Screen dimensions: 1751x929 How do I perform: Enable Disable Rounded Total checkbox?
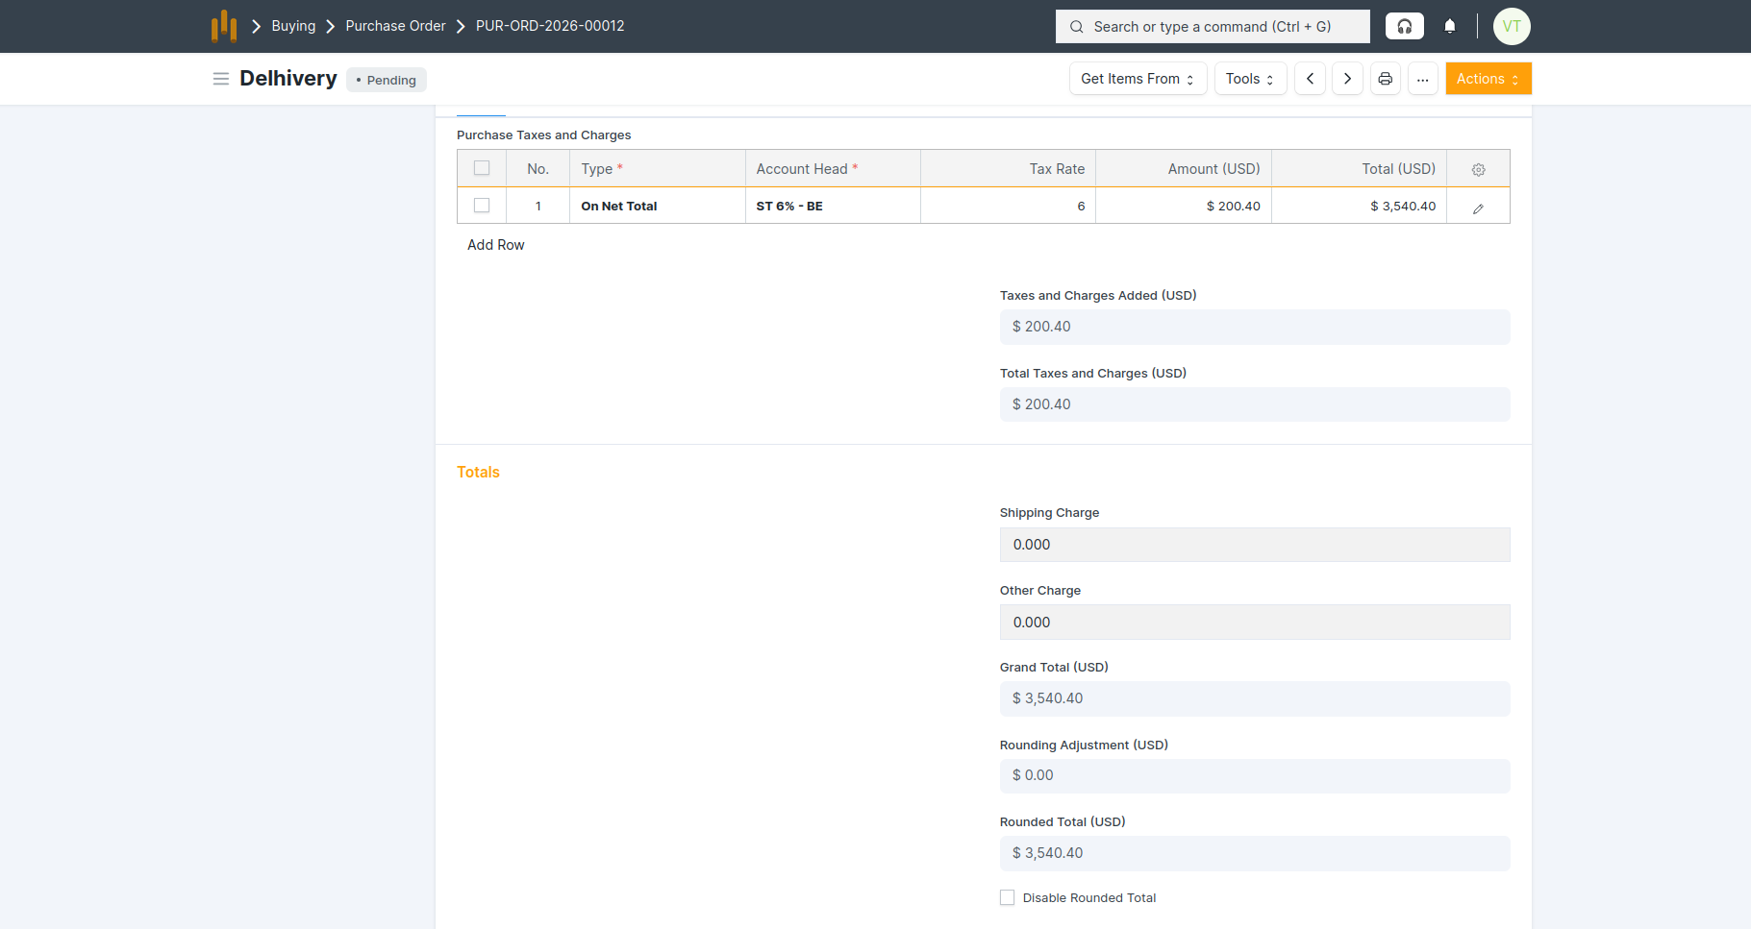coord(1007,897)
